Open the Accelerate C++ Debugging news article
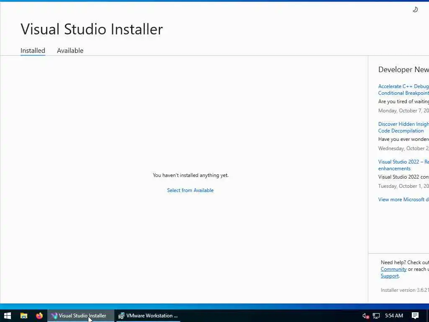 click(x=403, y=90)
